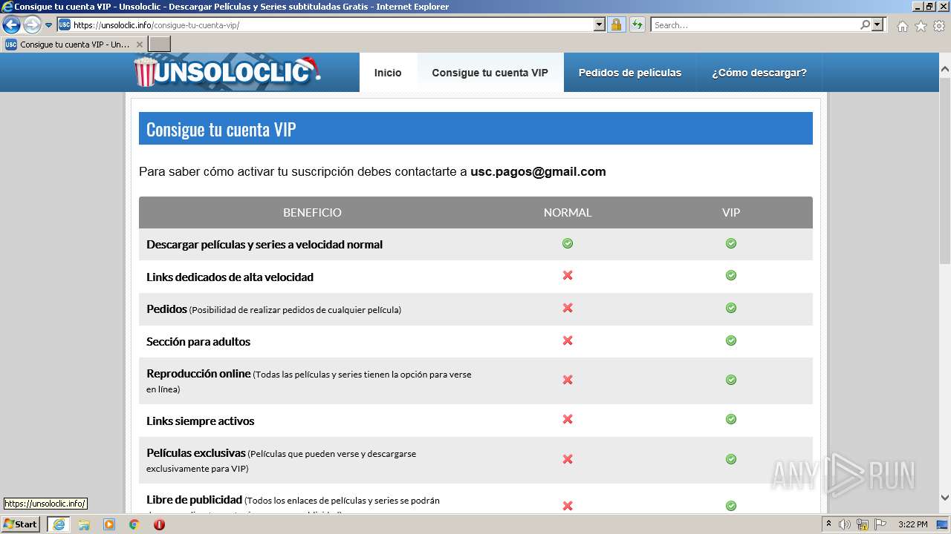951x534 pixels.
Task: Click the Search box
Action: (x=755, y=24)
